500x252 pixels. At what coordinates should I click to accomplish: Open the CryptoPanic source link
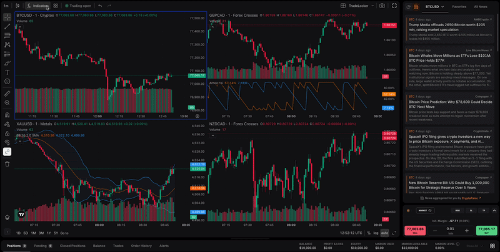tap(471, 198)
